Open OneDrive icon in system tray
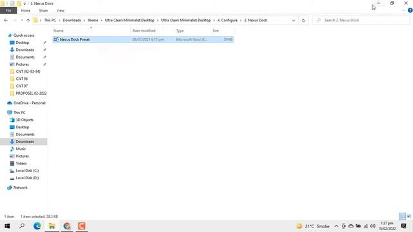 pos(351,226)
